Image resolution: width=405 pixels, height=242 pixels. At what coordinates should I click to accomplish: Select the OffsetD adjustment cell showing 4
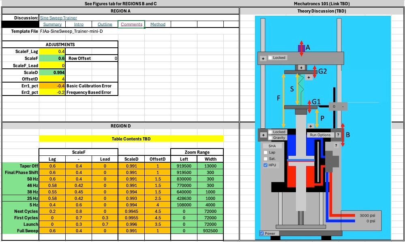pyautogui.click(x=52, y=79)
